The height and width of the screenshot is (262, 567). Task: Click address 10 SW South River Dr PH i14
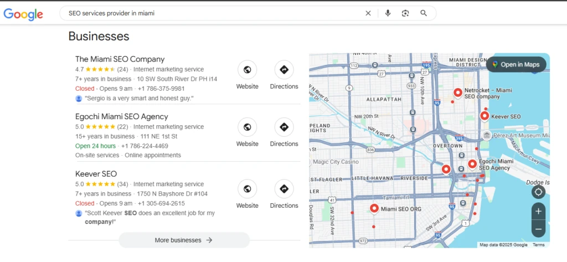tap(177, 79)
